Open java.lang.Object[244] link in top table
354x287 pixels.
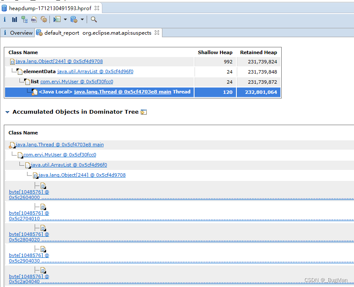pyautogui.click(x=59, y=61)
